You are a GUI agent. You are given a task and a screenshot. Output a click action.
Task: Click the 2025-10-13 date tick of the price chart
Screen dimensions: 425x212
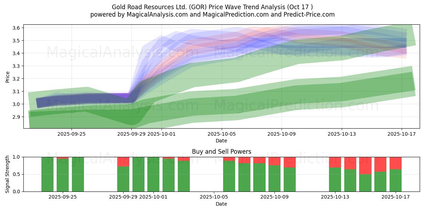pos(342,134)
